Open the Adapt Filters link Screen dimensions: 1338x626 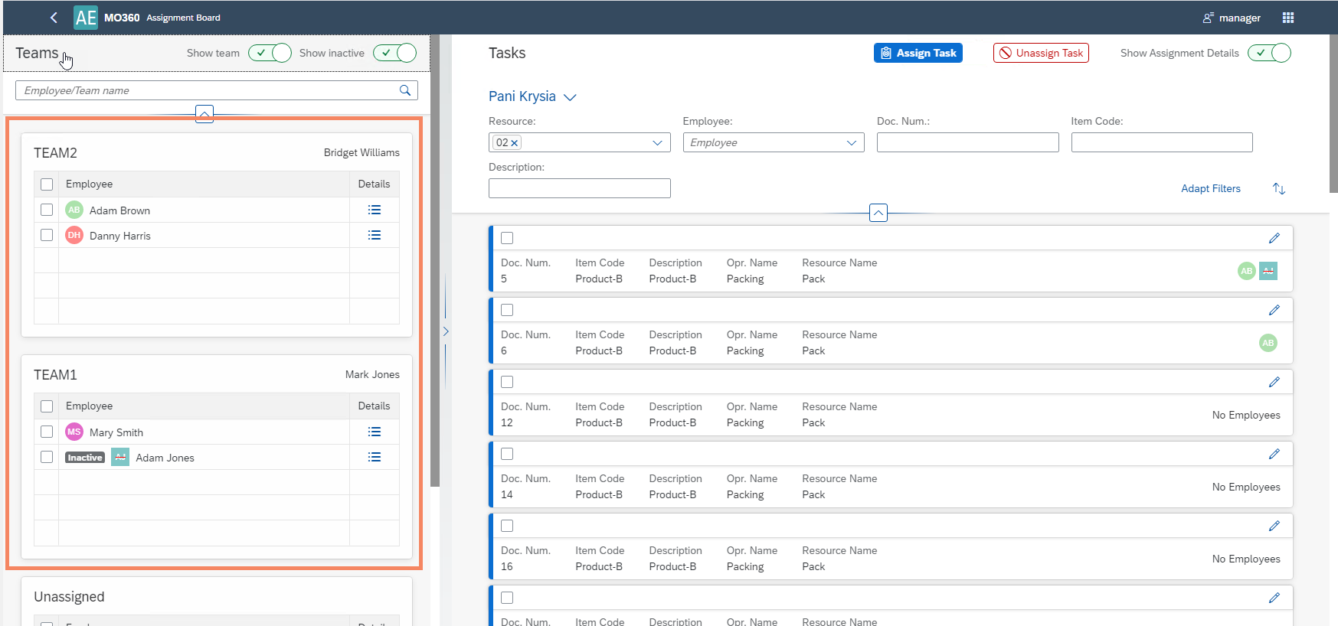1210,188
